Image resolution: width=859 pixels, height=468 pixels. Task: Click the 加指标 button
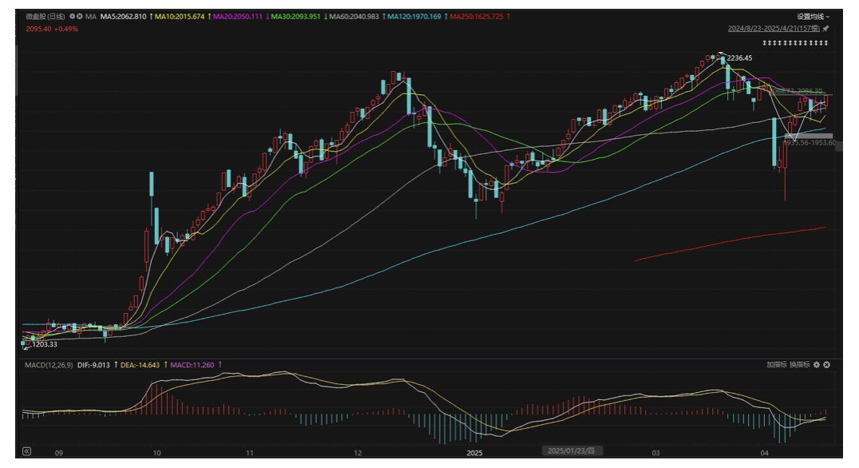[x=776, y=364]
